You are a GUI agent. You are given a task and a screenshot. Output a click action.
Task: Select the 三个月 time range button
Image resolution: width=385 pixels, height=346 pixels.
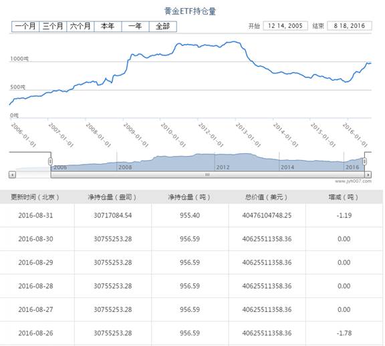[x=53, y=27]
